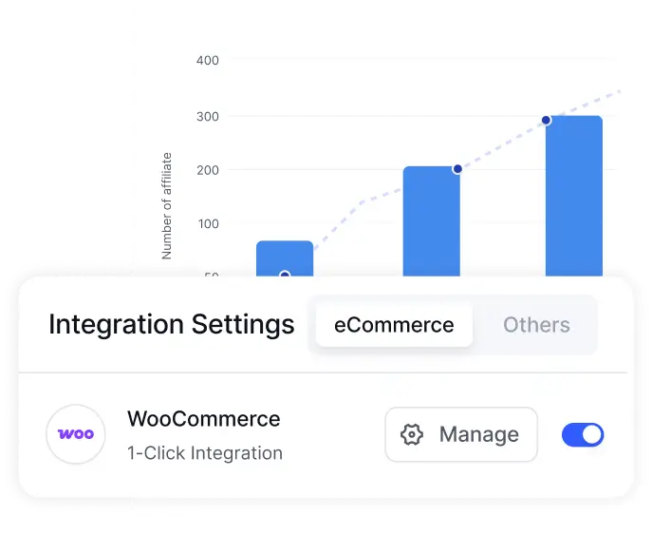This screenshot has height=534, width=652.
Task: Click the gear icon in Manage button
Action: click(412, 434)
